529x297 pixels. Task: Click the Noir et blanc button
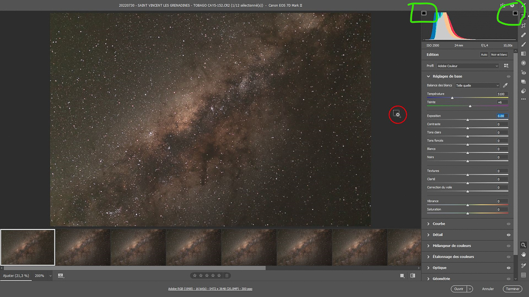coord(499,54)
